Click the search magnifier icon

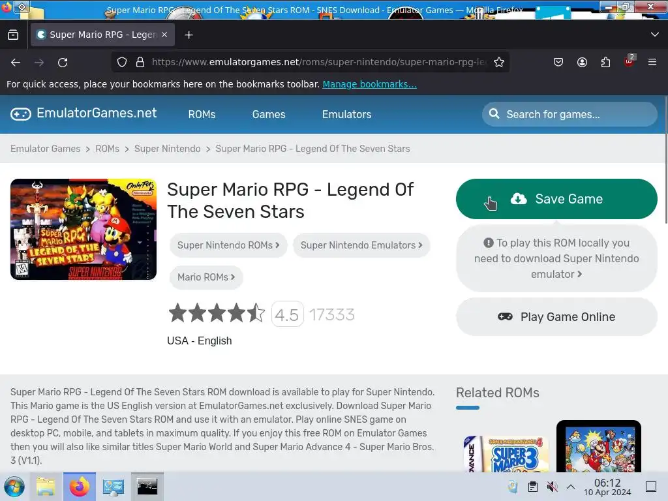click(494, 114)
